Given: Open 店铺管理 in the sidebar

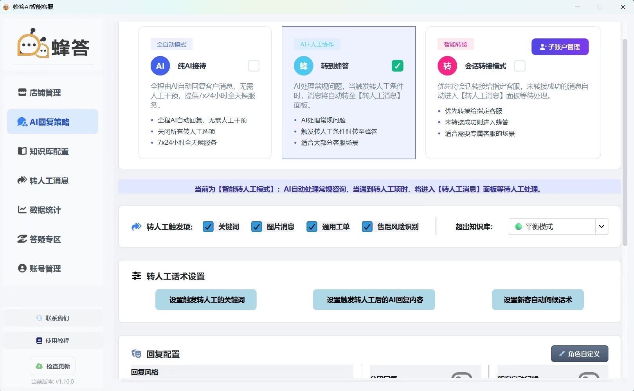Looking at the screenshot, I should click(52, 93).
